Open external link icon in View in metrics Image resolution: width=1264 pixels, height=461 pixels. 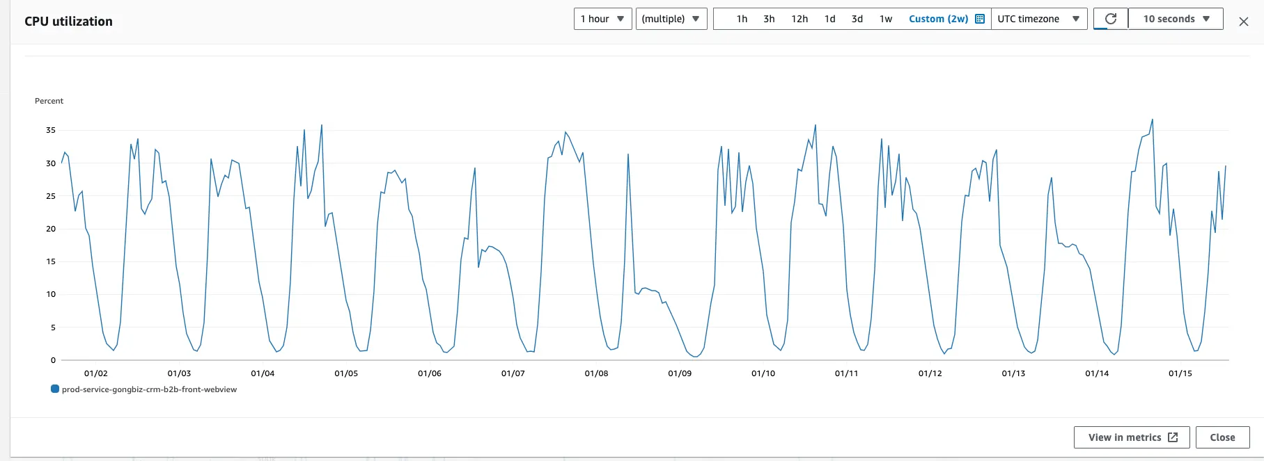pyautogui.click(x=1173, y=437)
